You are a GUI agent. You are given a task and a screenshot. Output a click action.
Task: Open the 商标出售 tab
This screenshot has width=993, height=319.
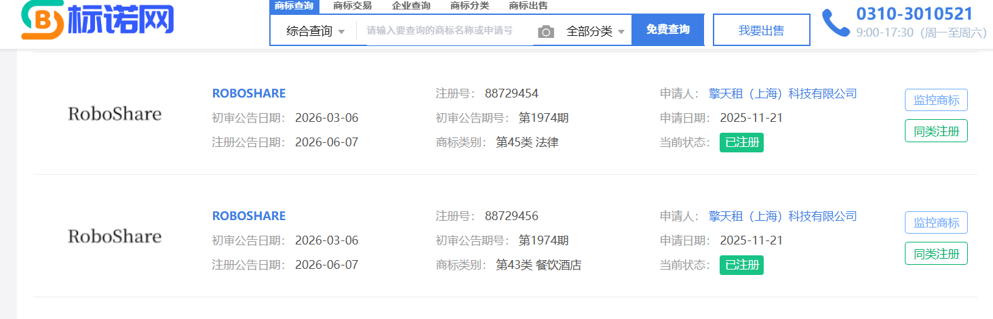click(x=528, y=6)
